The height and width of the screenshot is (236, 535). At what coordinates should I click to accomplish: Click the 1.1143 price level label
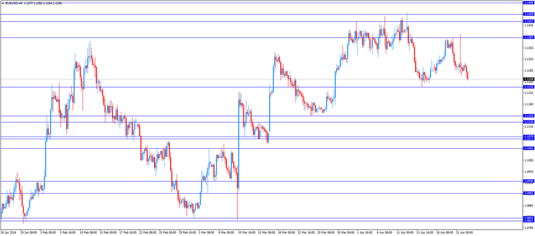pos(529,116)
